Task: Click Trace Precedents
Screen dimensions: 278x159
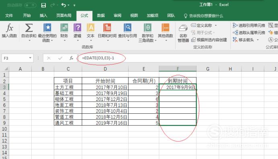Action: (249, 26)
